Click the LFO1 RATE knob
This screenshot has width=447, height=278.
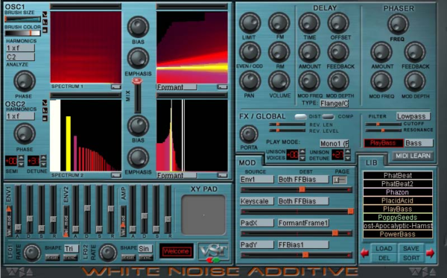pos(32,253)
